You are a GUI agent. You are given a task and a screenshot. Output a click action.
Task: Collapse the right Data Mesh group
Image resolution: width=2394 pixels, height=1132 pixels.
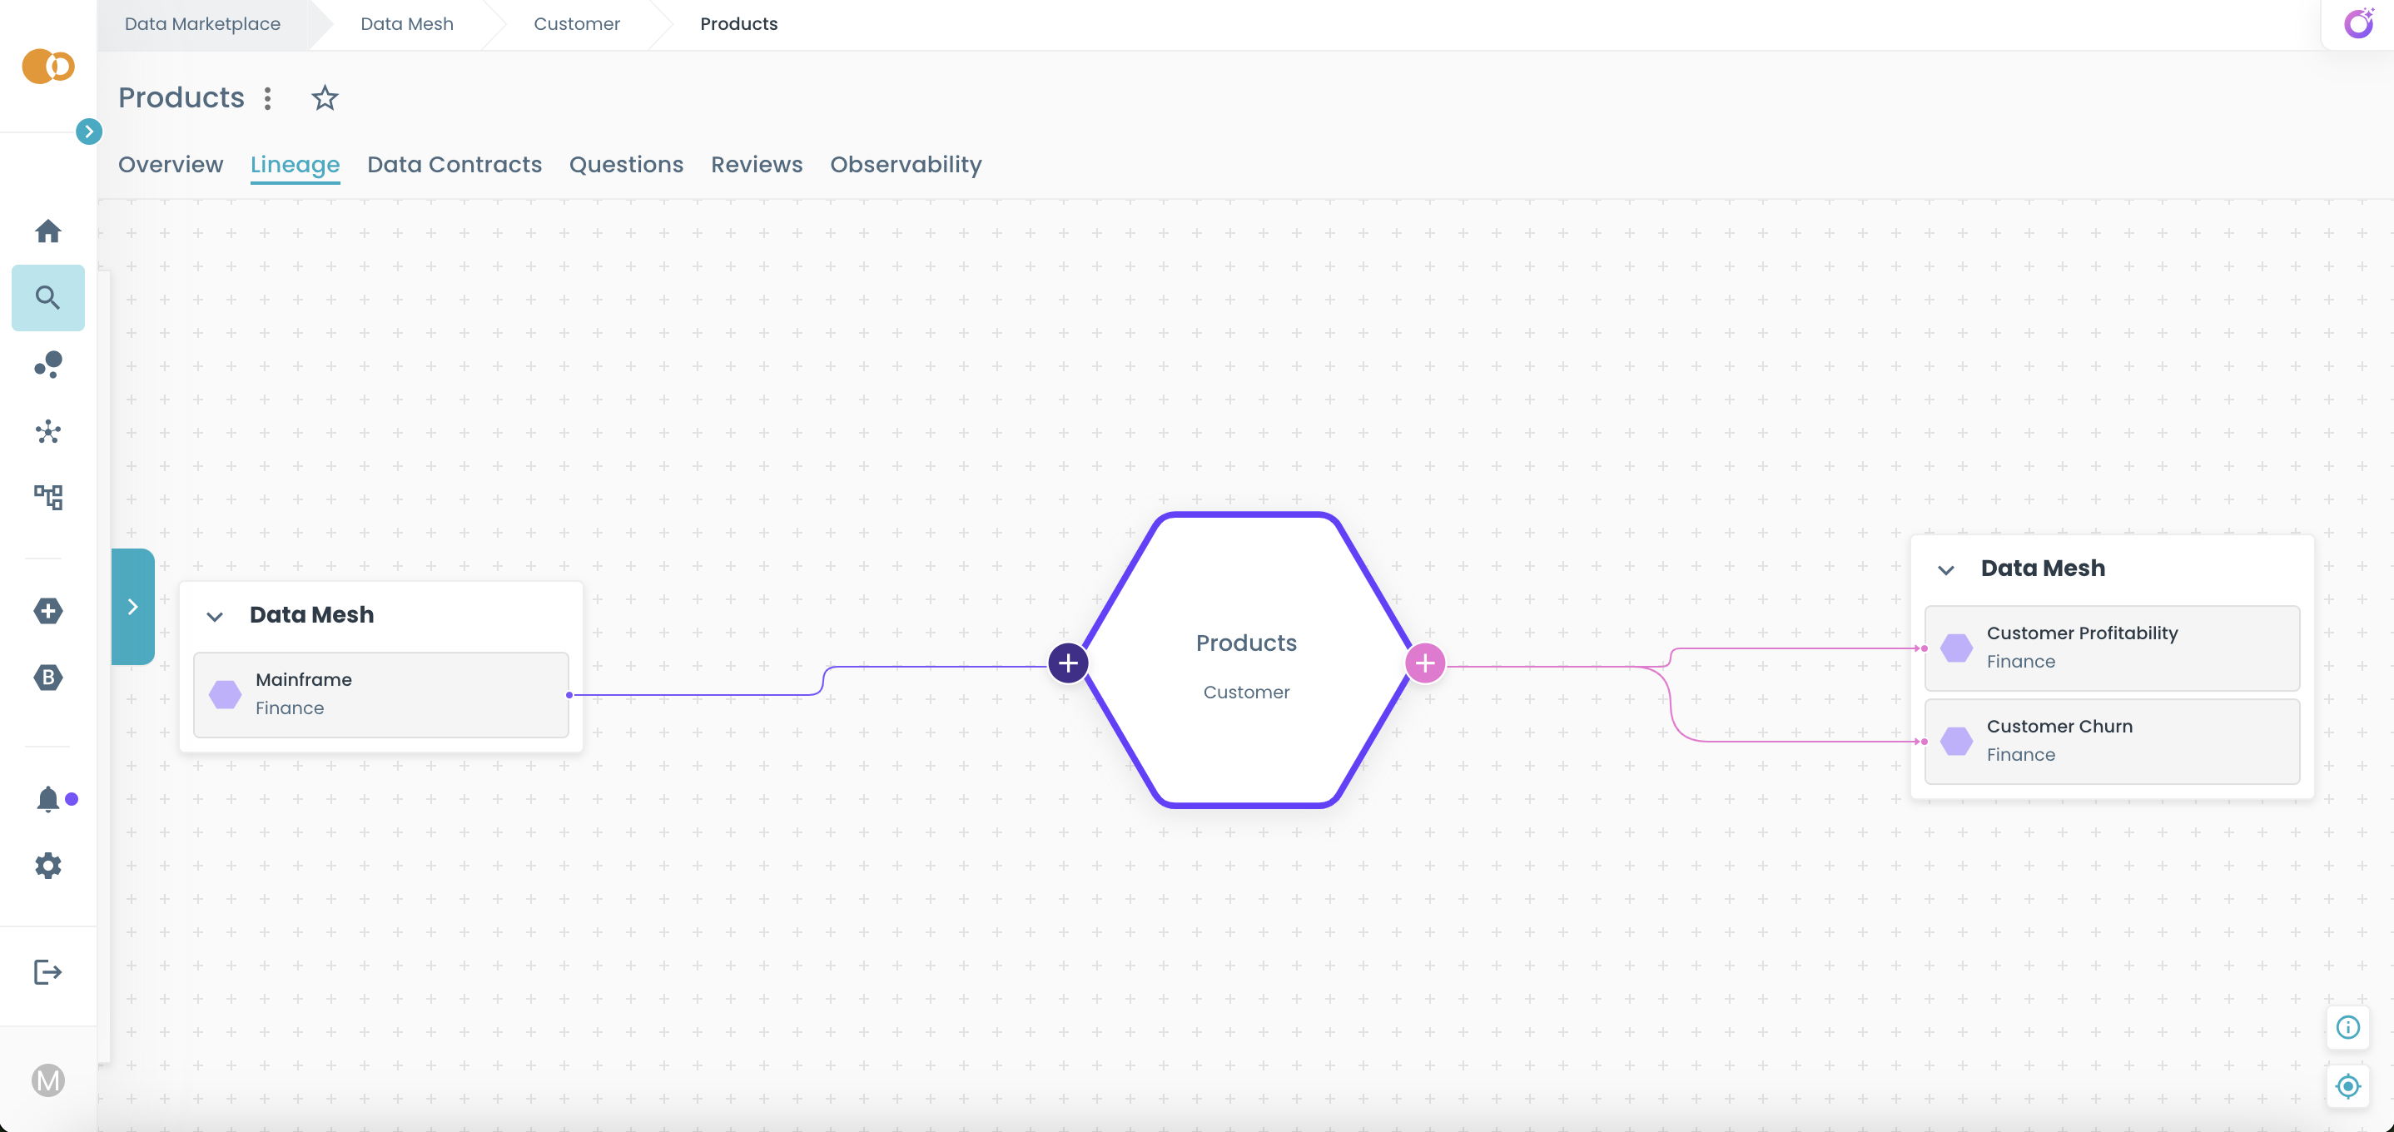tap(1945, 569)
